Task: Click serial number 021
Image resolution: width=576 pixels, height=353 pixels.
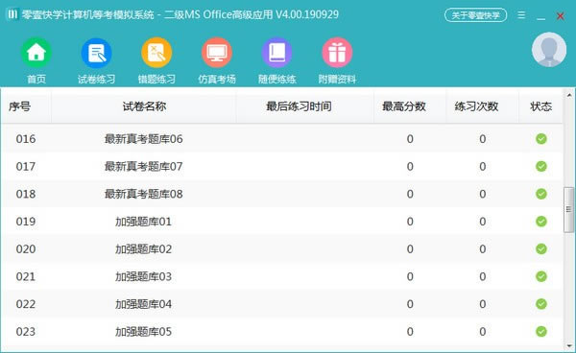Action: [26, 276]
